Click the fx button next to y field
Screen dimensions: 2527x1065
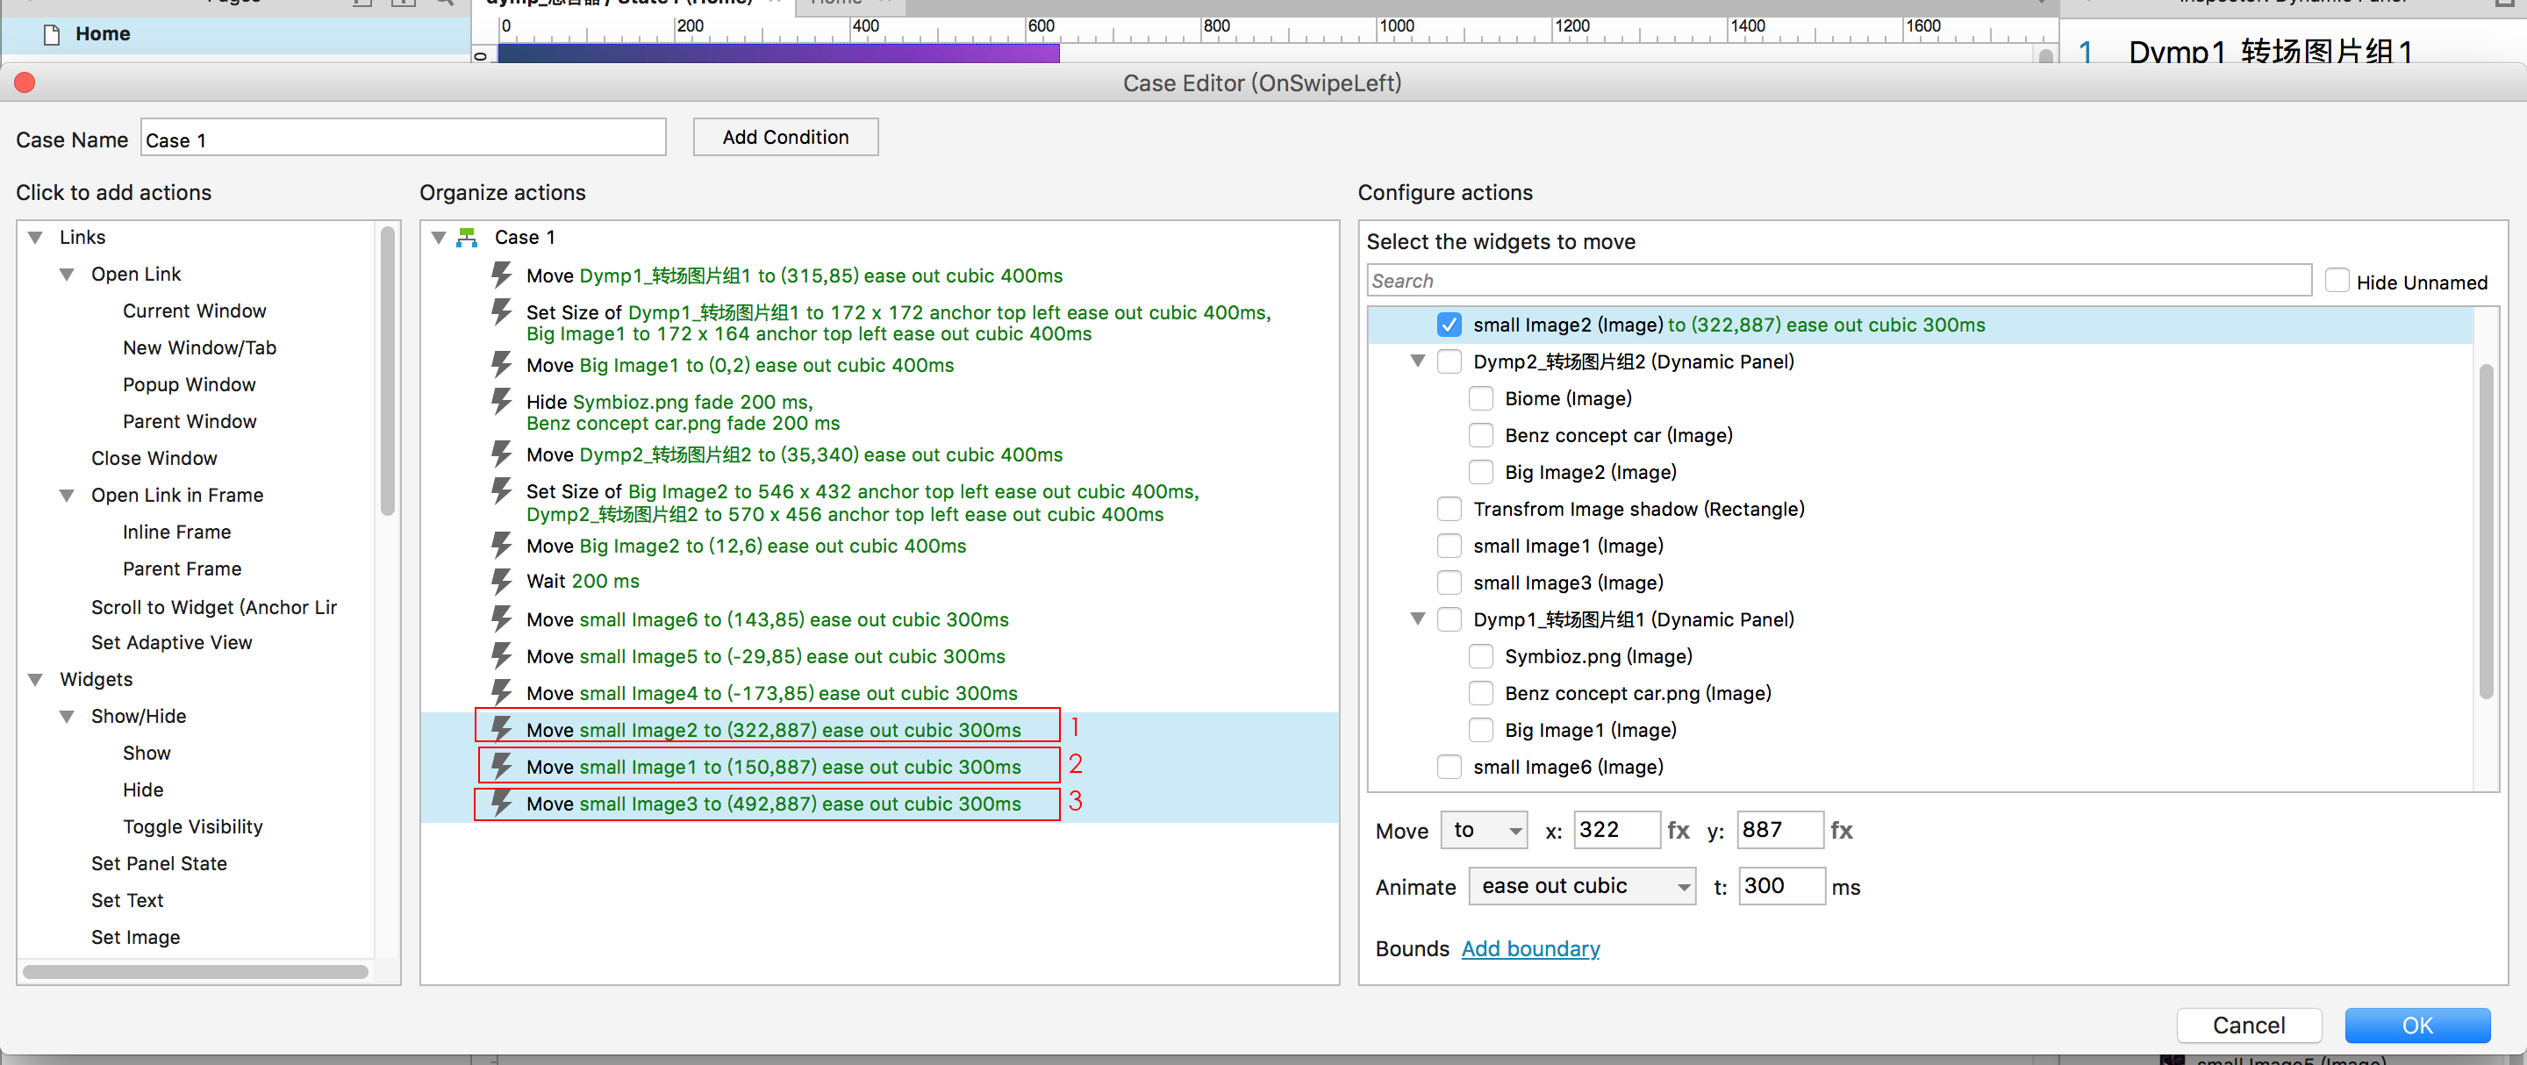coord(1842,831)
